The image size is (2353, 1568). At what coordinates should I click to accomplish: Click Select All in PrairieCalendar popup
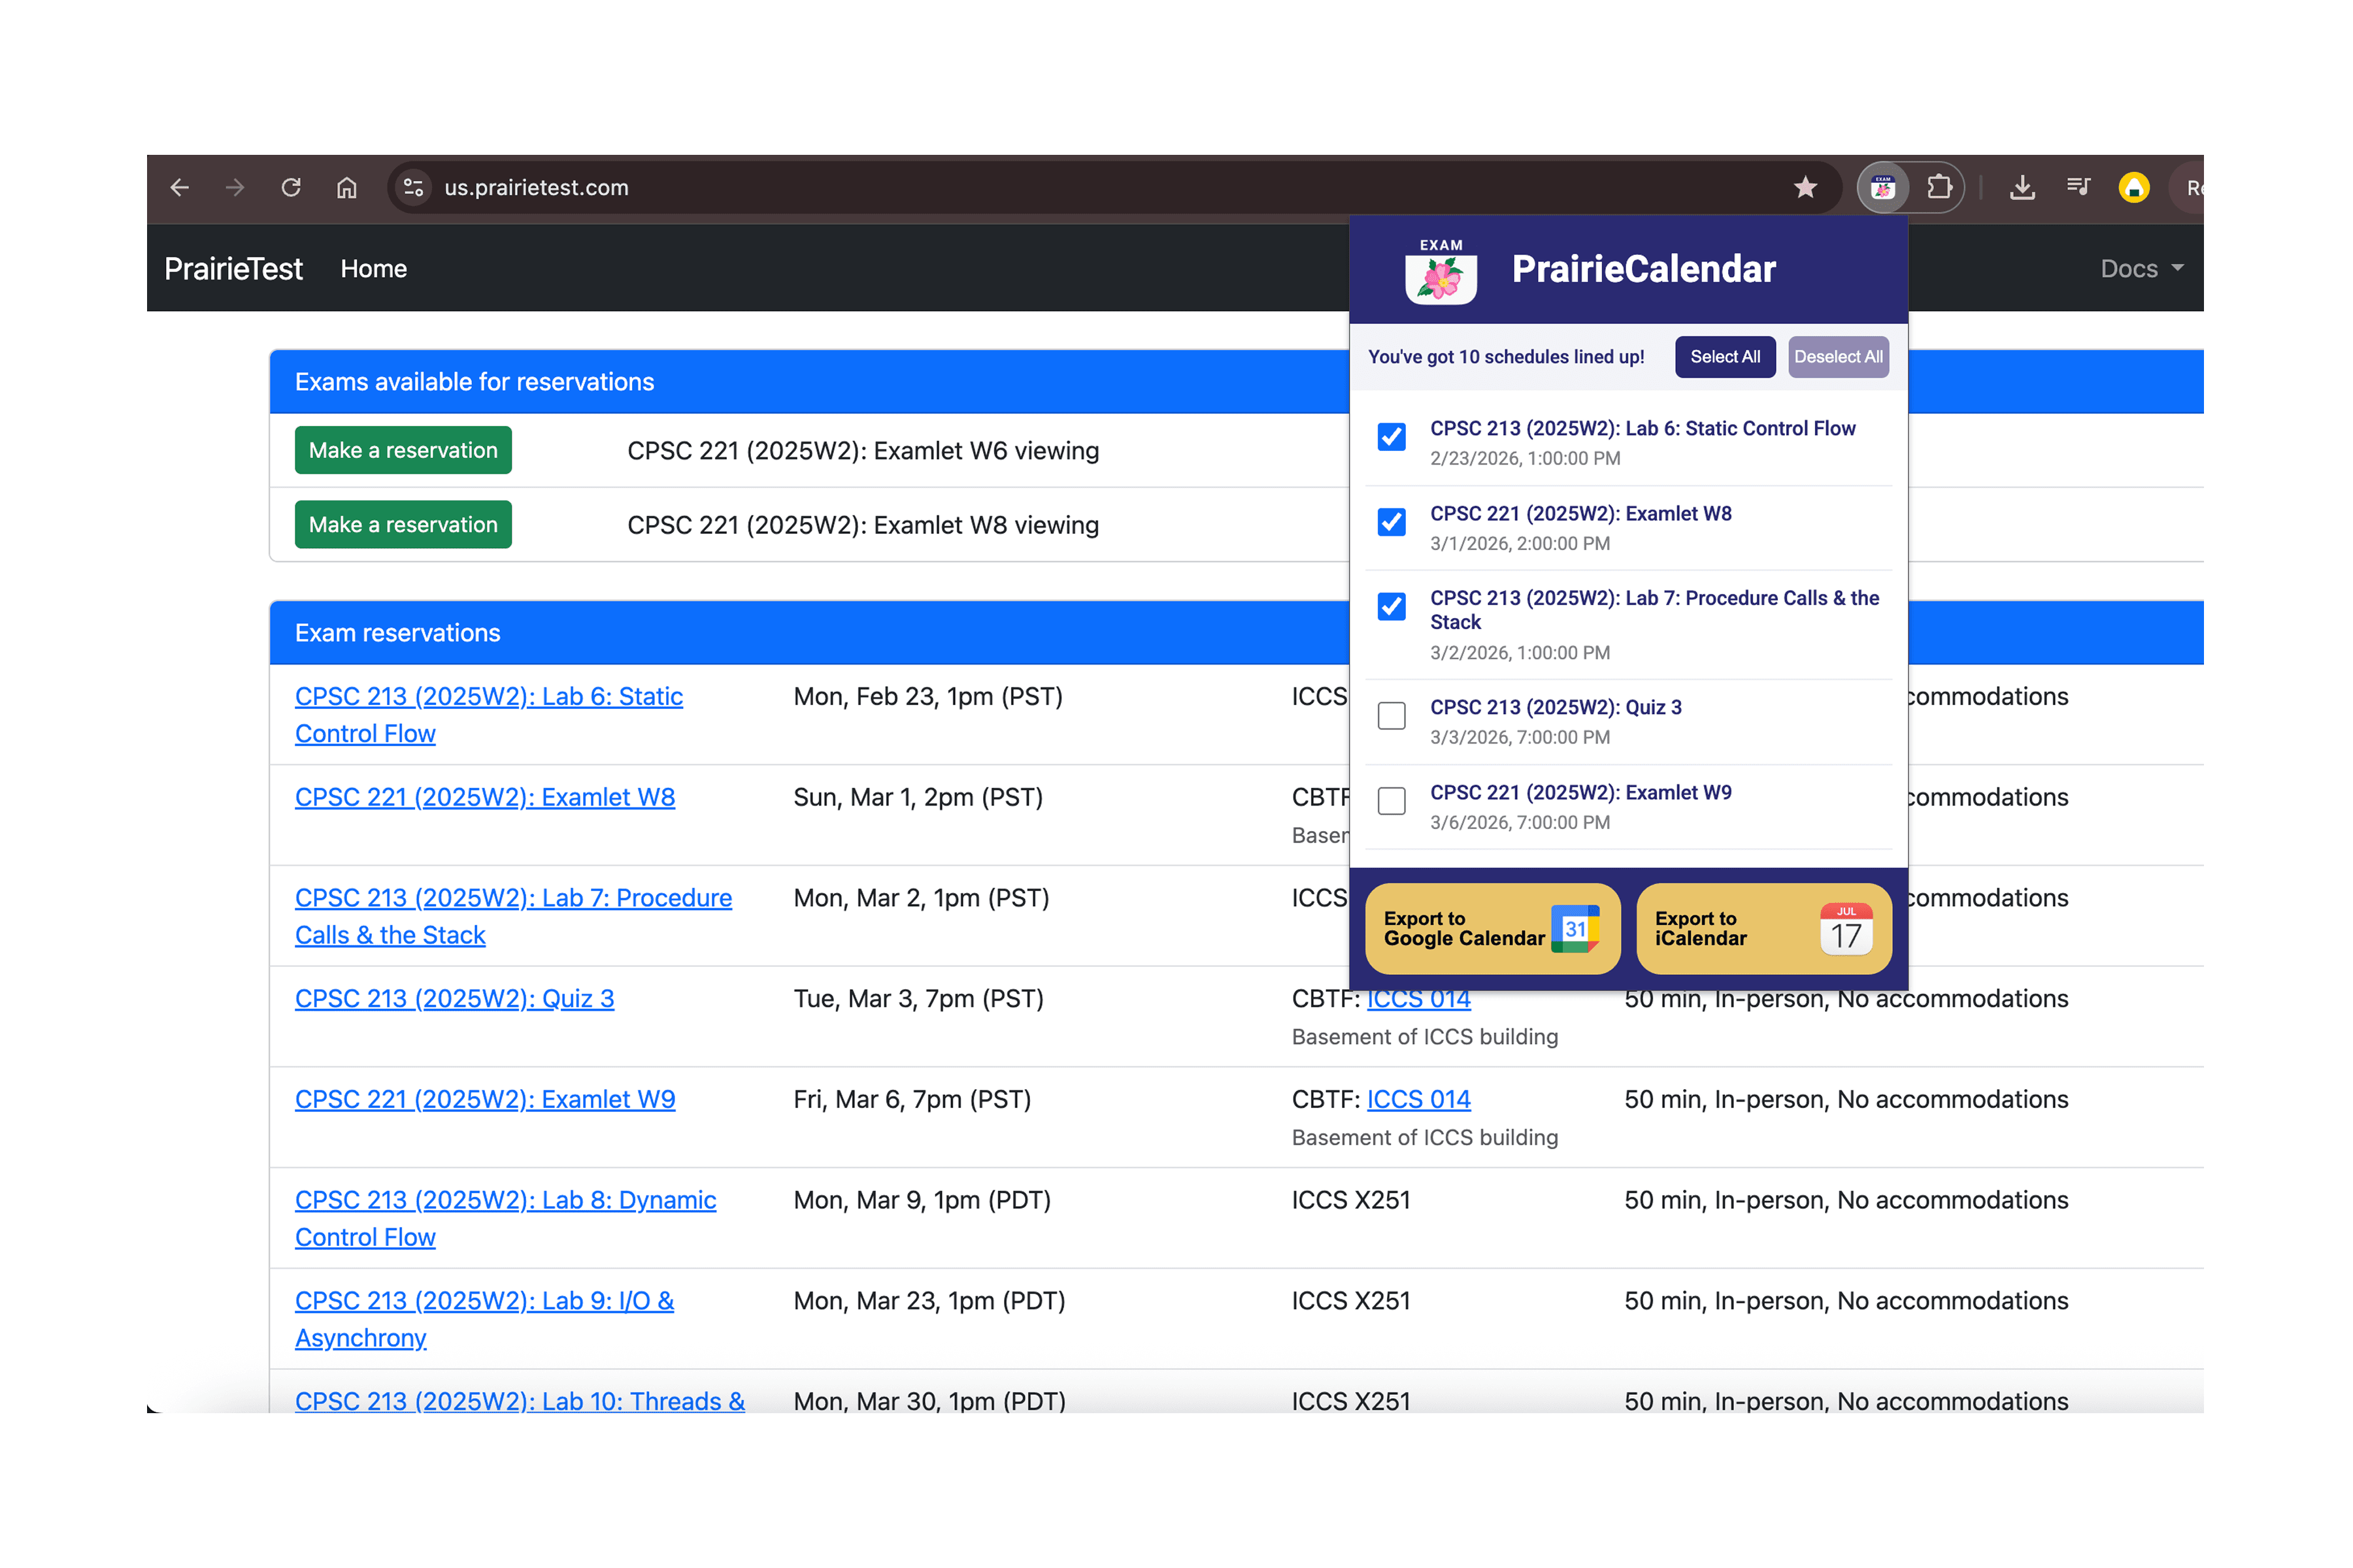[x=1725, y=357]
